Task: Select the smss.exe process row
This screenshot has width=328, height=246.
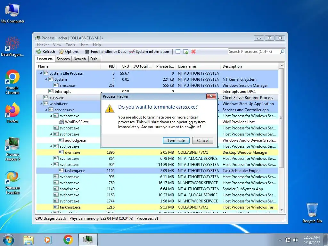Action: point(157,85)
